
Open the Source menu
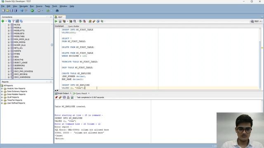click(39, 6)
